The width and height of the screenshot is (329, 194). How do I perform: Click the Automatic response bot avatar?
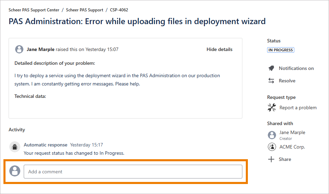point(14,147)
